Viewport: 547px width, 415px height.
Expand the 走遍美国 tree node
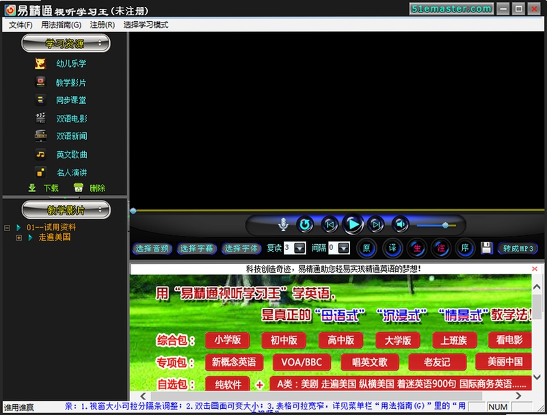coord(19,238)
